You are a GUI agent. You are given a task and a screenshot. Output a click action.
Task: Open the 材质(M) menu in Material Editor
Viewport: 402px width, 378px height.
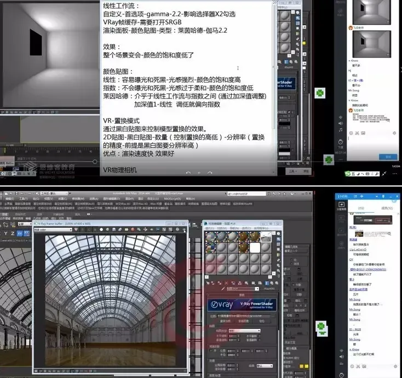point(222,228)
